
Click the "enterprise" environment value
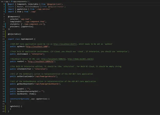[x=37, y=54]
